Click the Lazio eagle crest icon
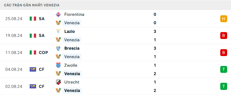This screenshot has height=95, width=231. [58, 31]
